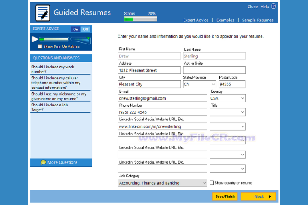308x205 pixels.
Task: Open the Country dropdown showing USA
Action: 228,98
